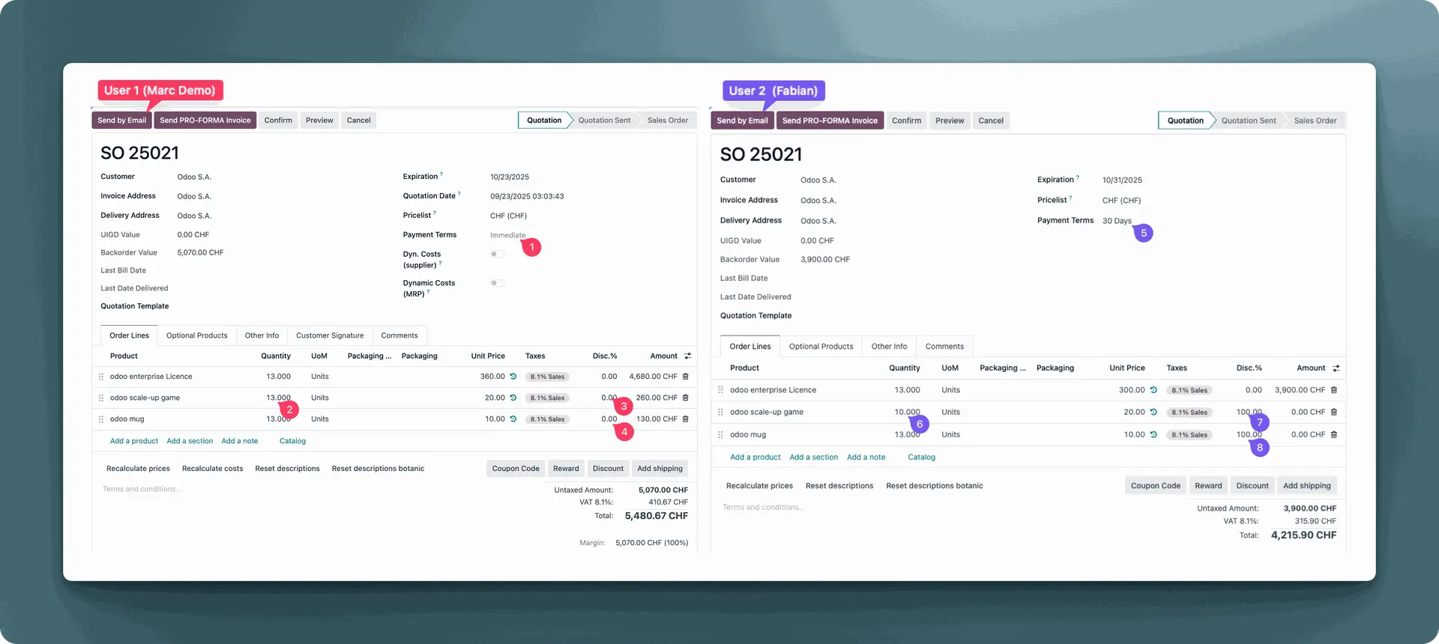Reset unit price 360.00 using its refresh icon
1439x644 pixels.
tap(513, 377)
